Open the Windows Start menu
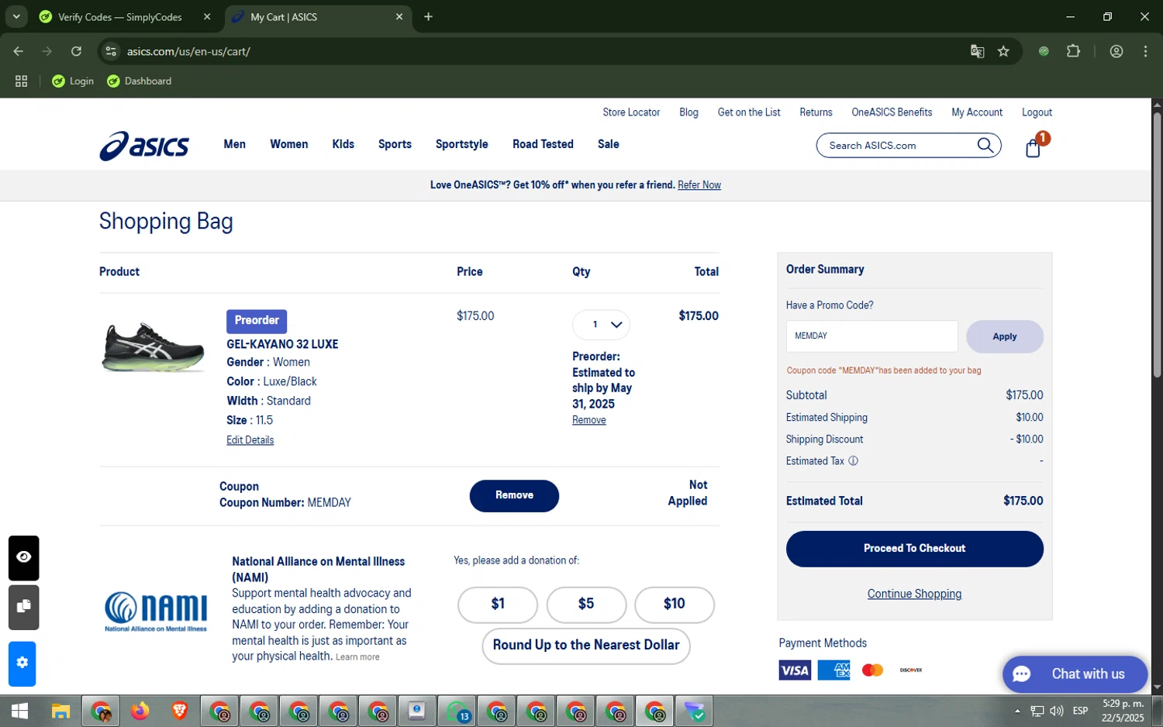This screenshot has width=1163, height=727. (x=20, y=711)
